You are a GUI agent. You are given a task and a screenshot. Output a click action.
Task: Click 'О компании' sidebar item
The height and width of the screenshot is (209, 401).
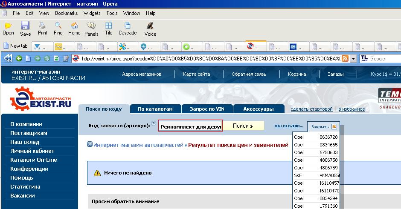coord(26,124)
